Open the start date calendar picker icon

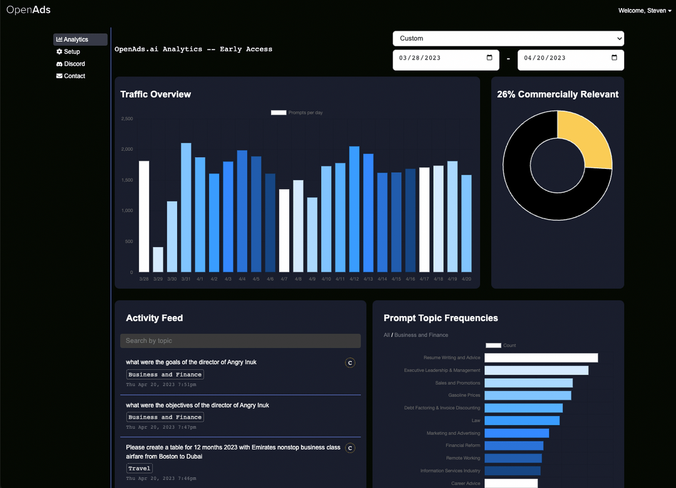pyautogui.click(x=488, y=59)
